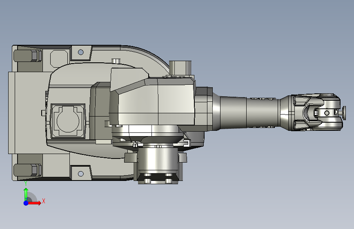The height and width of the screenshot is (229, 354).
Task: Click the blue Z axis dot at triad origin
Action: point(26,203)
